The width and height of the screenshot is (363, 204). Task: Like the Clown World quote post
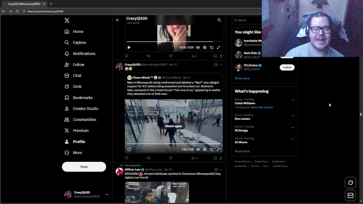click(171, 158)
